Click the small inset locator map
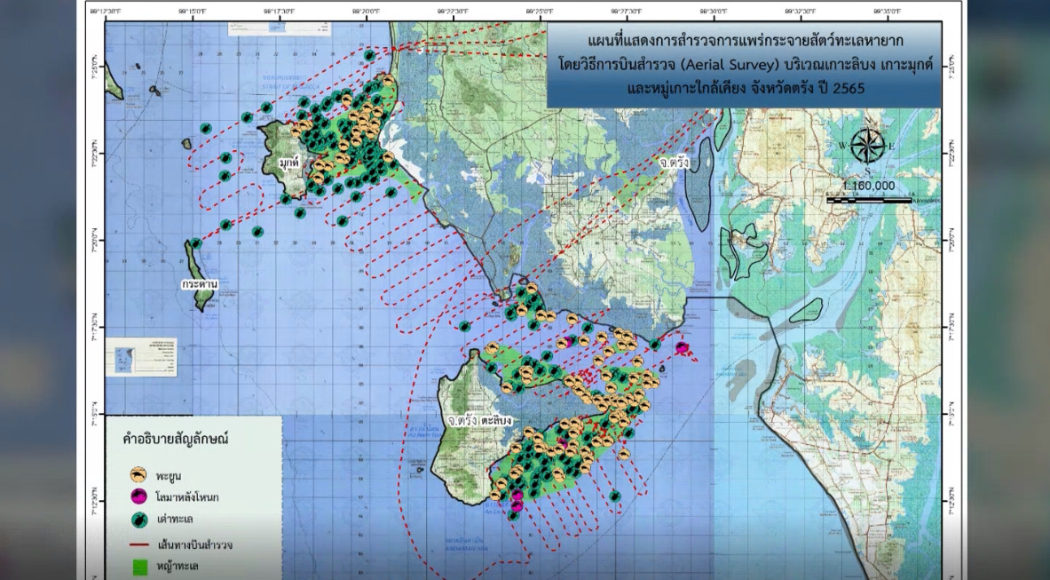 click(x=140, y=357)
